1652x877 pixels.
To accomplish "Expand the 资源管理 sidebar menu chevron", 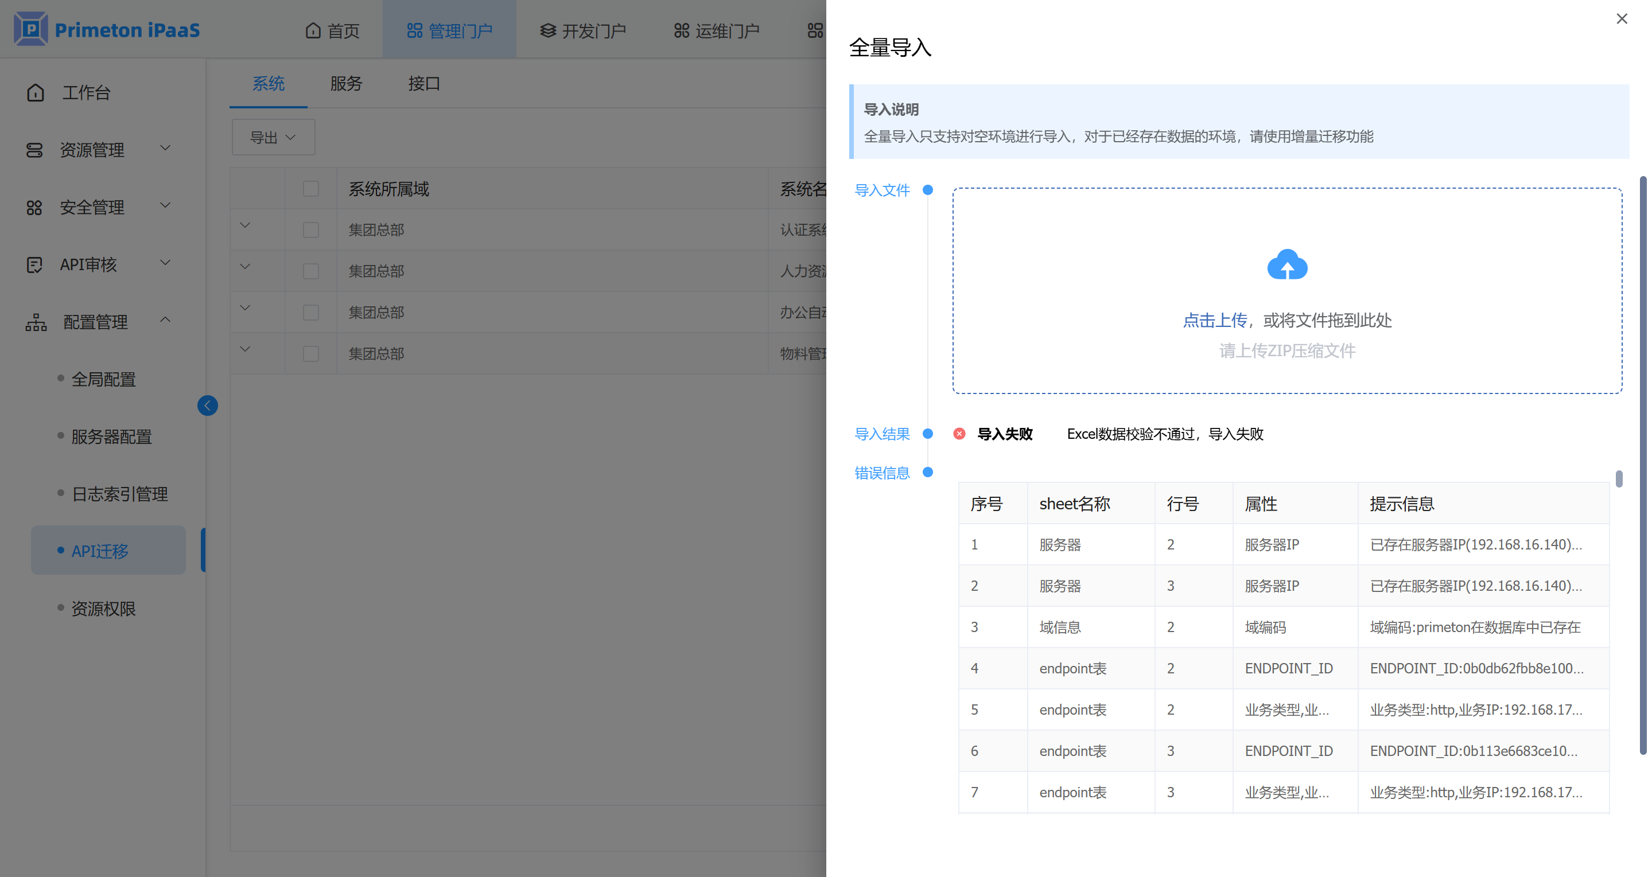I will point(165,148).
